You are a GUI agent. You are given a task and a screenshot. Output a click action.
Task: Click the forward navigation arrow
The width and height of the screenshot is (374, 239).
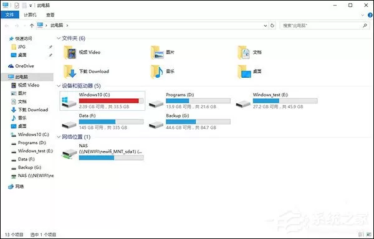(16, 26)
